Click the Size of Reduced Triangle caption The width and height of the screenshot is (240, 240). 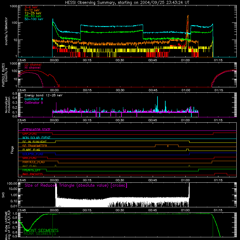pyautogui.click(x=76, y=185)
